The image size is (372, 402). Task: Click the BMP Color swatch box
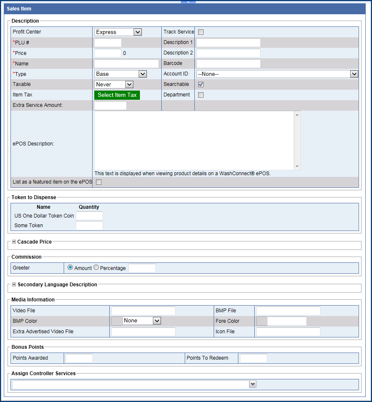(117, 321)
